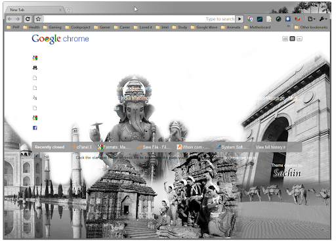
Task: Open the Intel bookmarks folder
Action: (162, 28)
